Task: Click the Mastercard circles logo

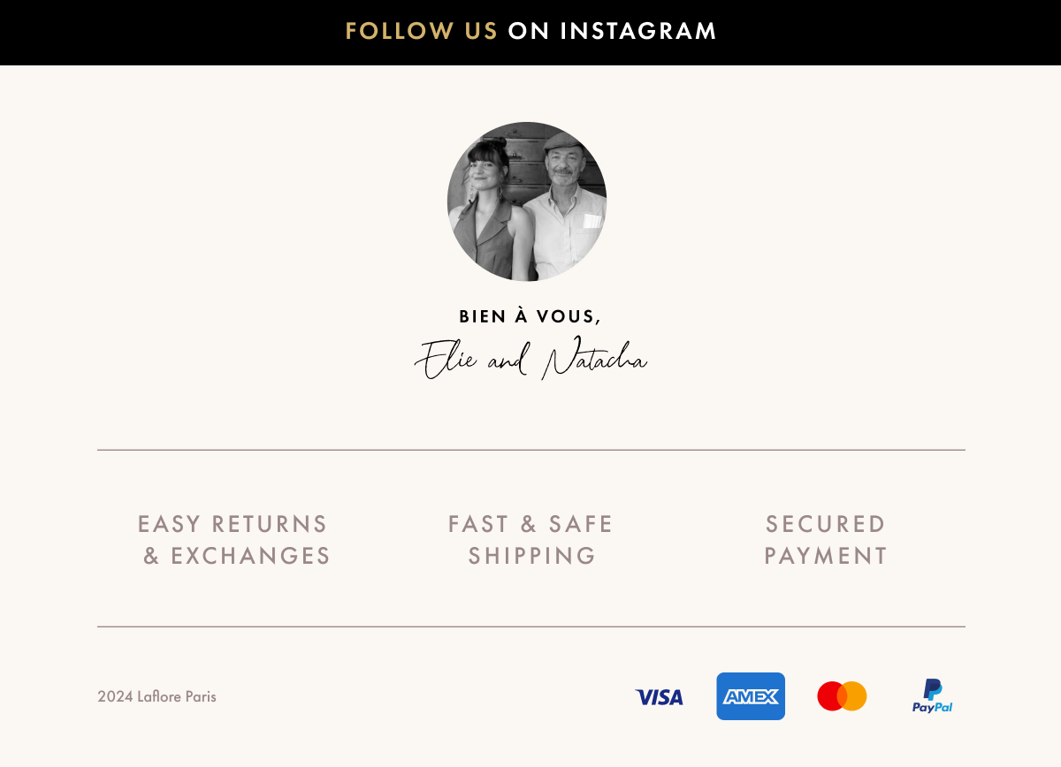Action: point(842,696)
